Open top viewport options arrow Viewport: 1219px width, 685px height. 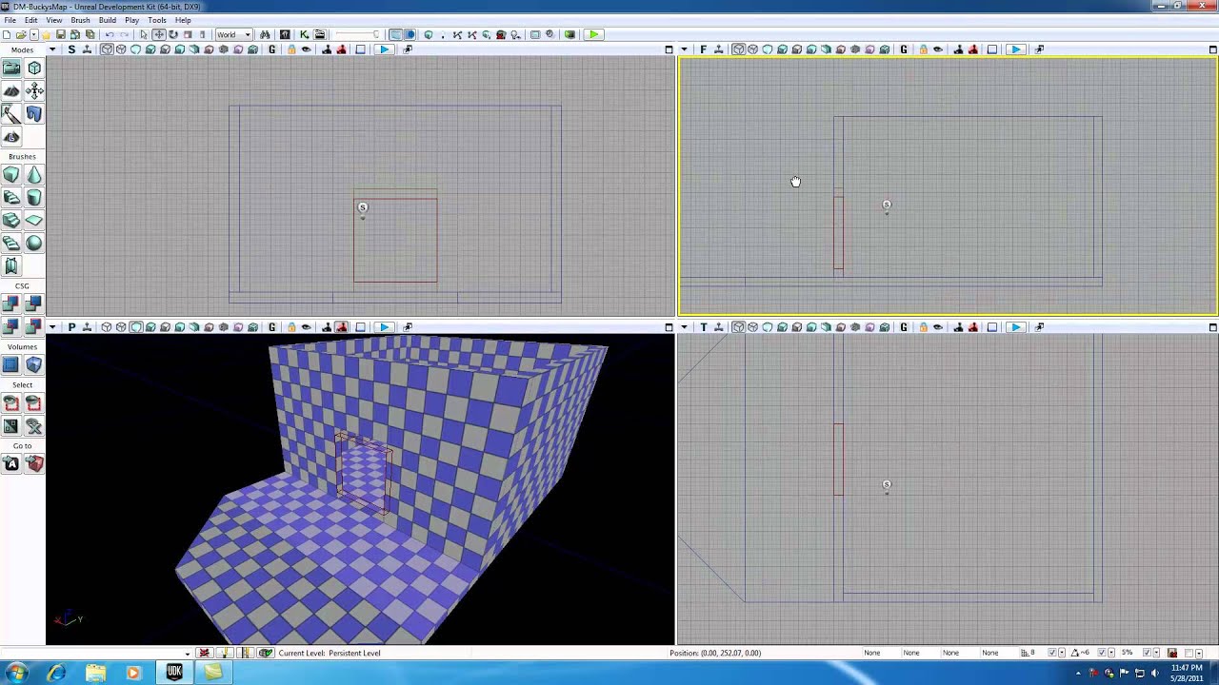684,327
